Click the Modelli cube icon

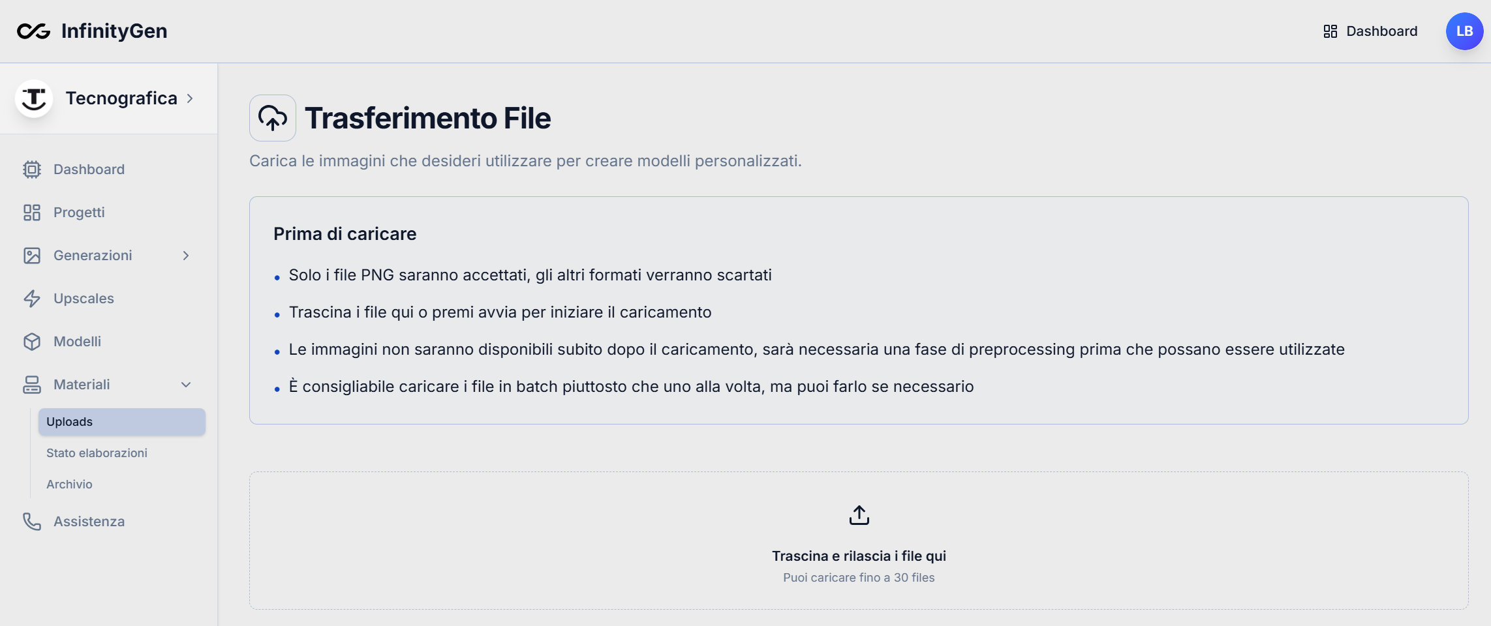[x=32, y=341]
